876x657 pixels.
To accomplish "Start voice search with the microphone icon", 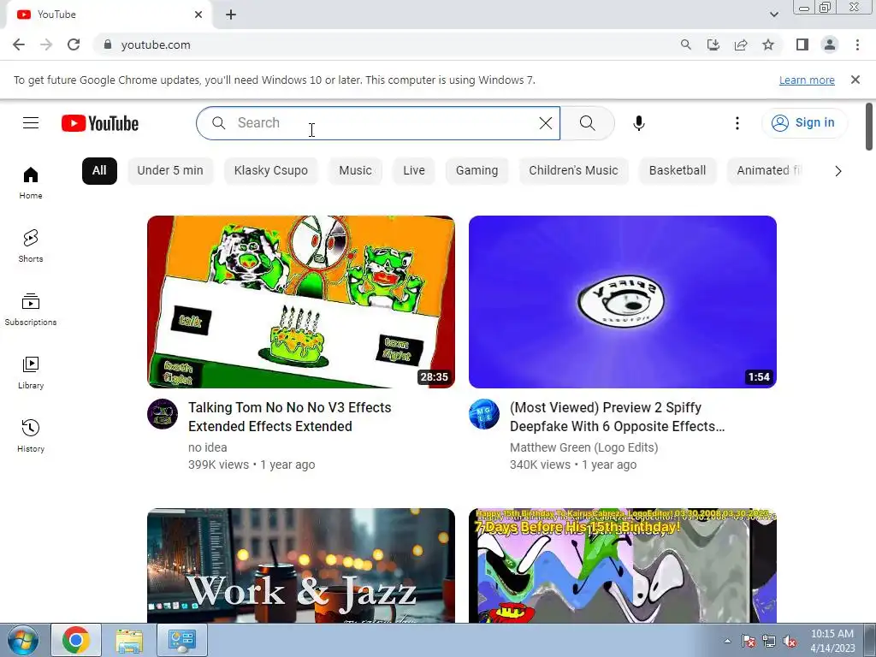I will [x=639, y=123].
